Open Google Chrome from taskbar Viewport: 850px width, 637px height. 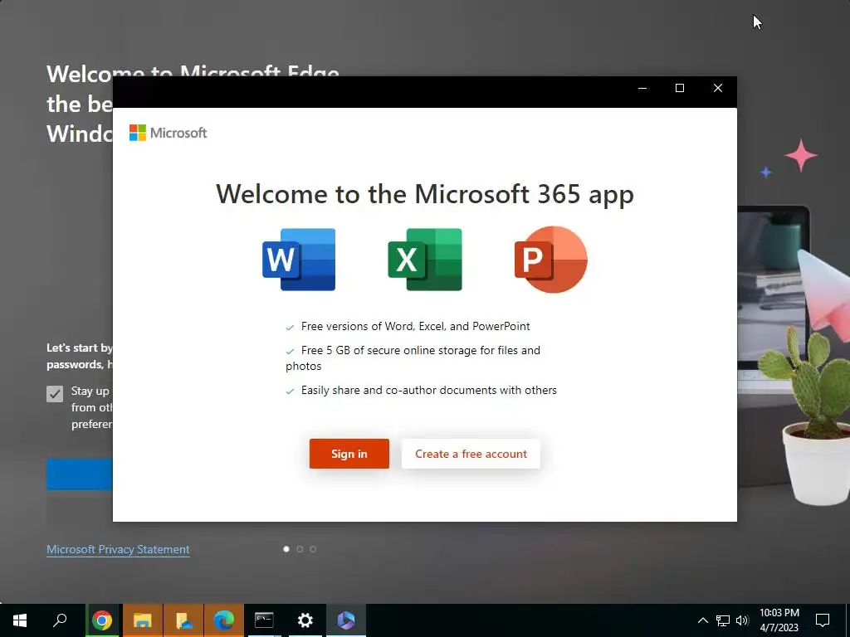102,620
